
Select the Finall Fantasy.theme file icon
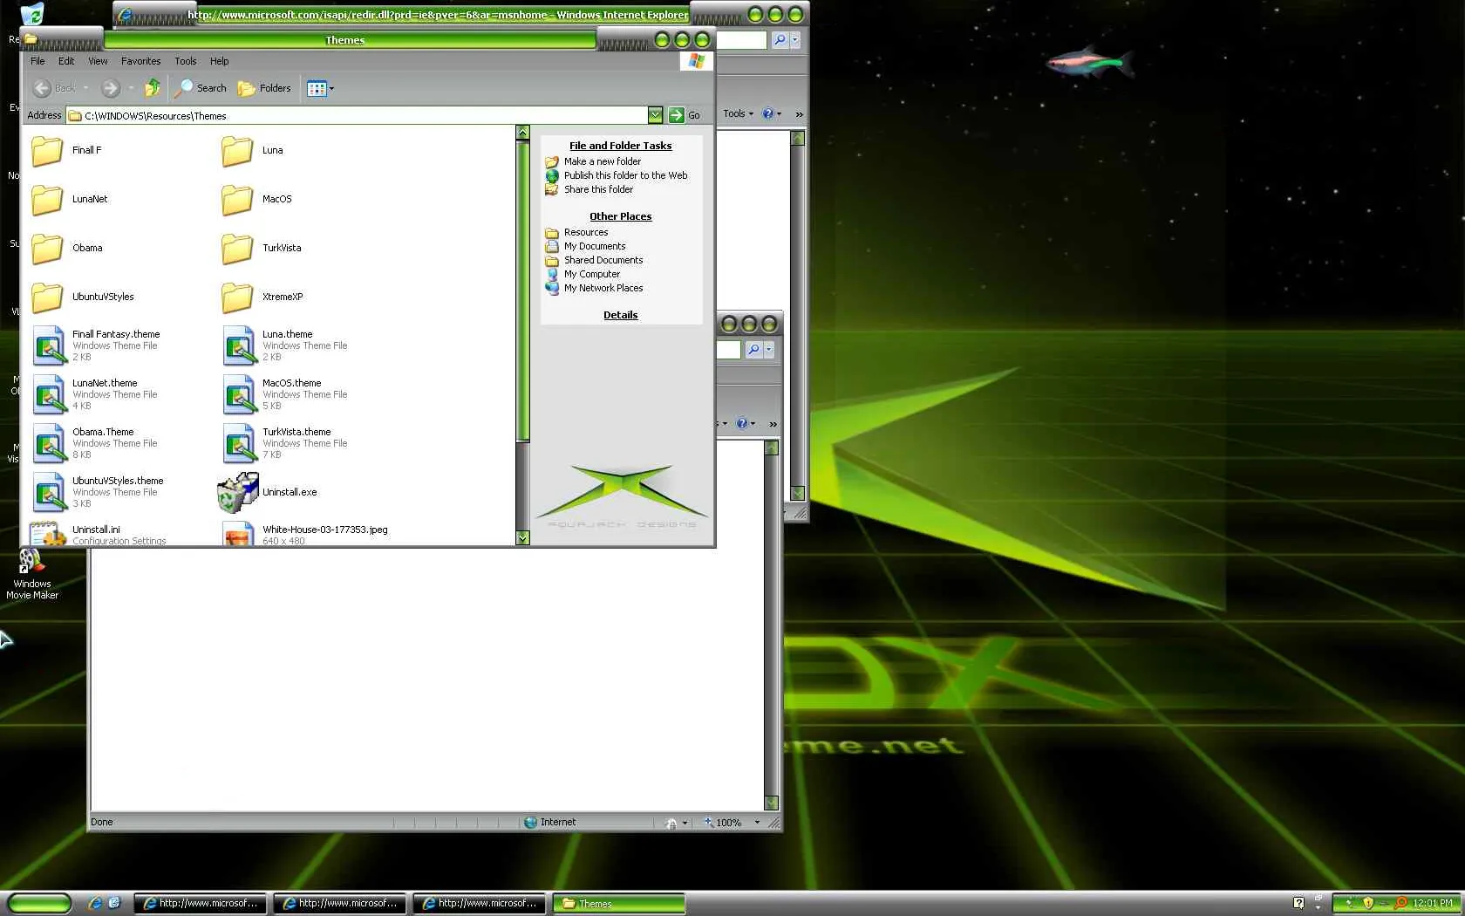coord(49,345)
